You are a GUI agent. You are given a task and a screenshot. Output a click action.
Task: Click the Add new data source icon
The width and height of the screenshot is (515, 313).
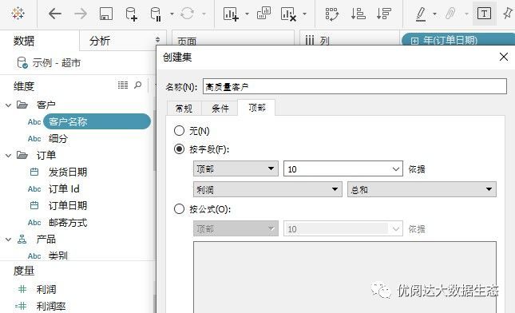tap(132, 14)
